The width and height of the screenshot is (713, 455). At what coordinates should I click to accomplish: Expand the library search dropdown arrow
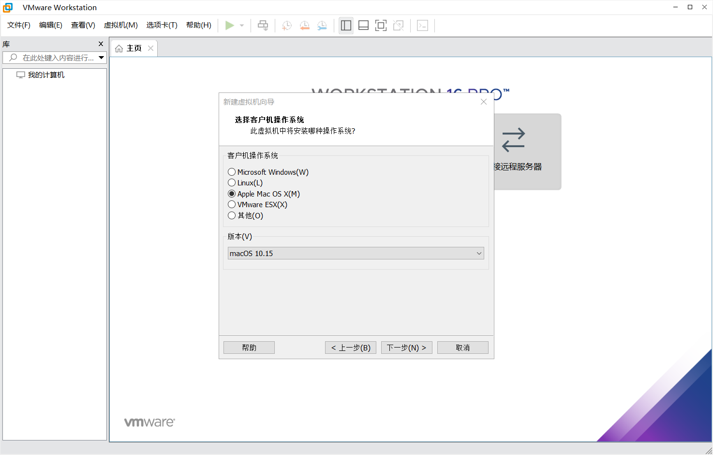(x=102, y=57)
